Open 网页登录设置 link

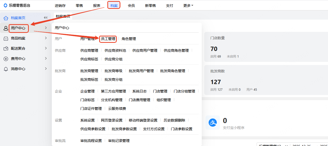click(x=112, y=120)
